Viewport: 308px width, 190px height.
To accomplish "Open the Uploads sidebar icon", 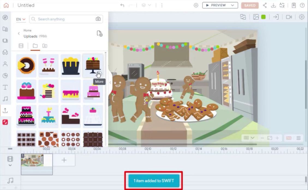I will (5, 111).
